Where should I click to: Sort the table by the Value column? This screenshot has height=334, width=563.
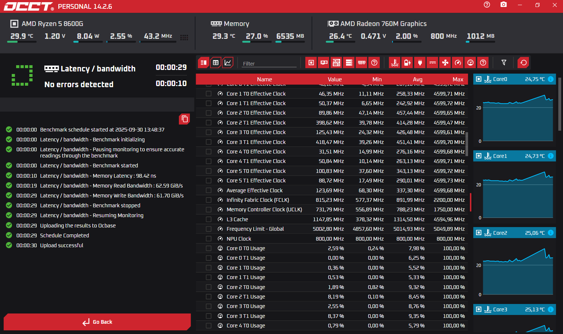coord(335,79)
